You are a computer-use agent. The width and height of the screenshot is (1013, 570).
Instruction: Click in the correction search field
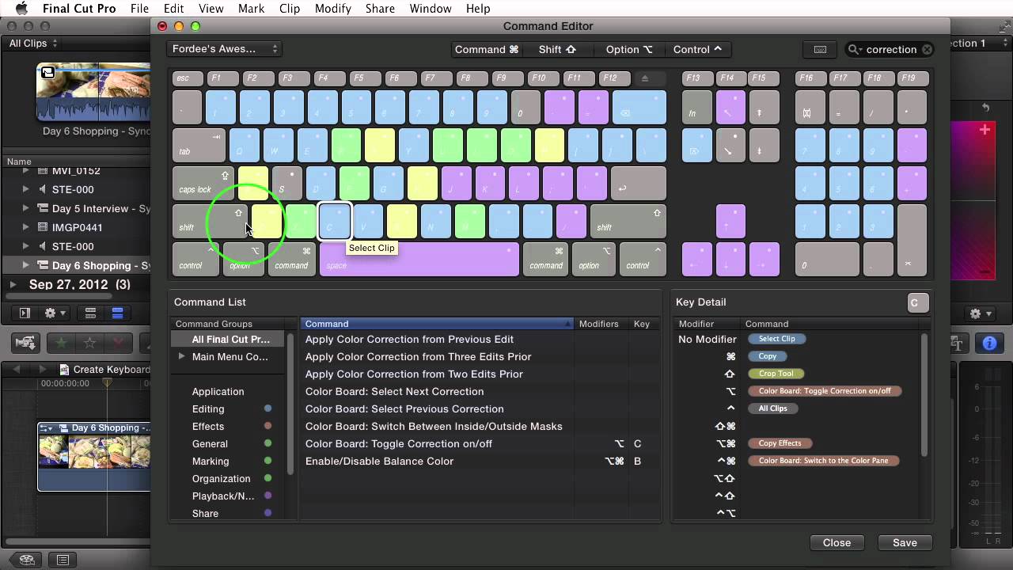pyautogui.click(x=891, y=49)
